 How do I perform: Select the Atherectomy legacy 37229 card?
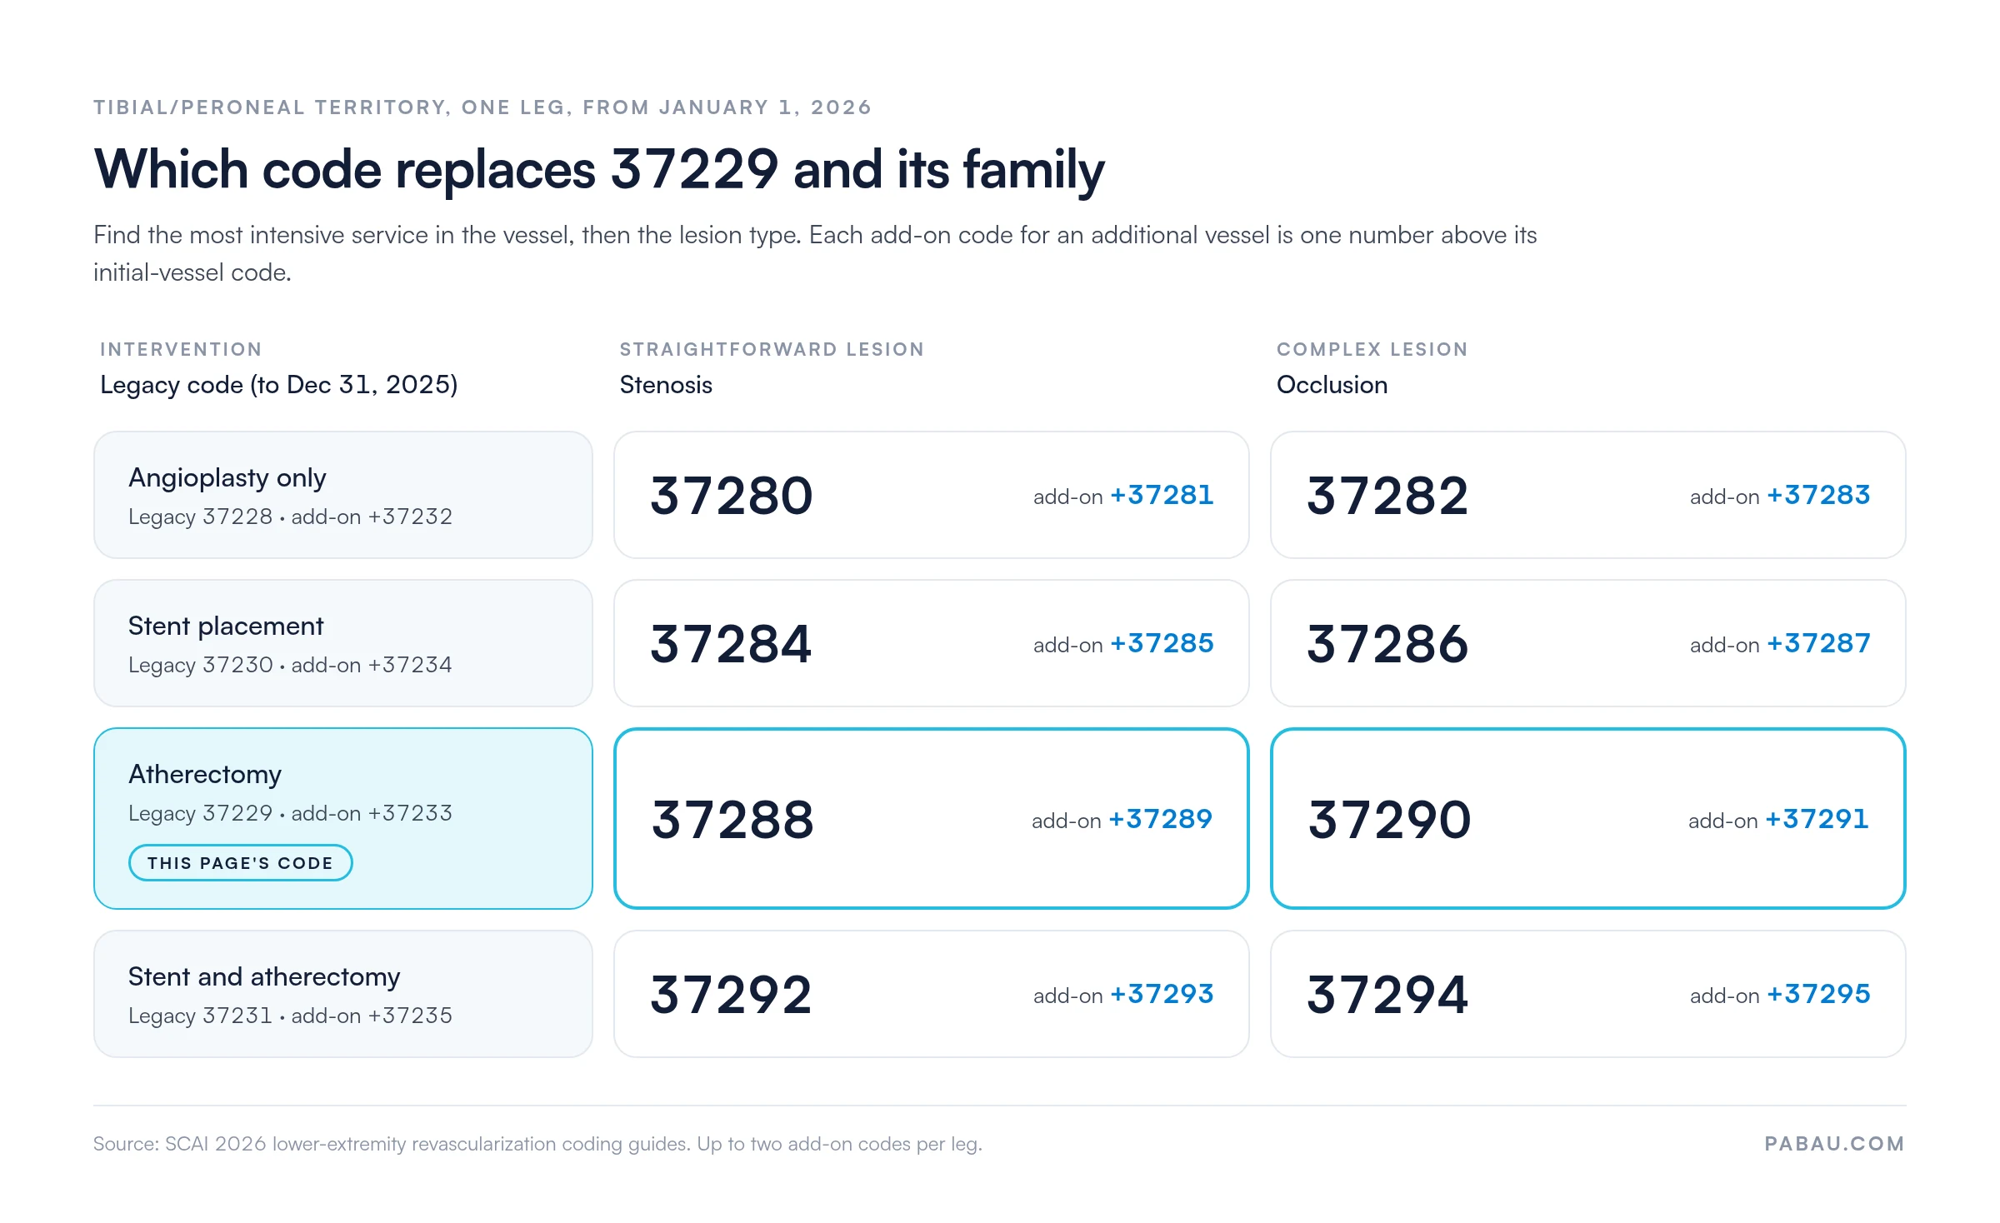(x=343, y=818)
